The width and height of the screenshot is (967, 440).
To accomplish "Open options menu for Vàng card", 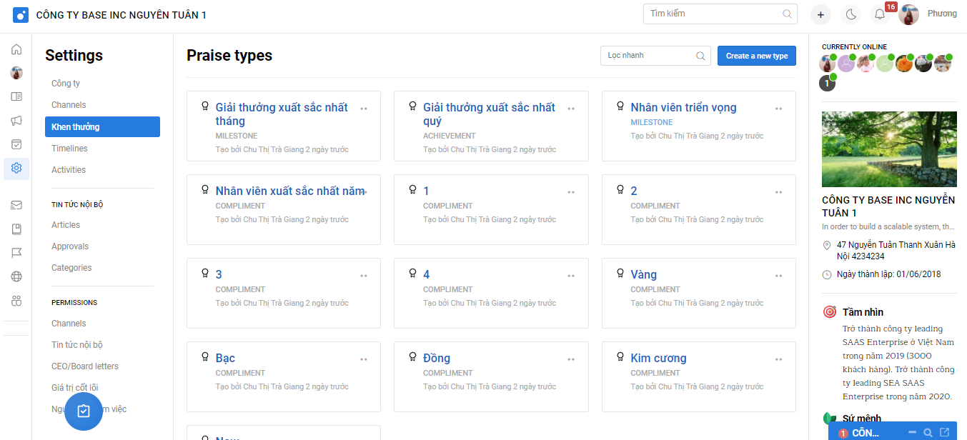I will point(779,276).
